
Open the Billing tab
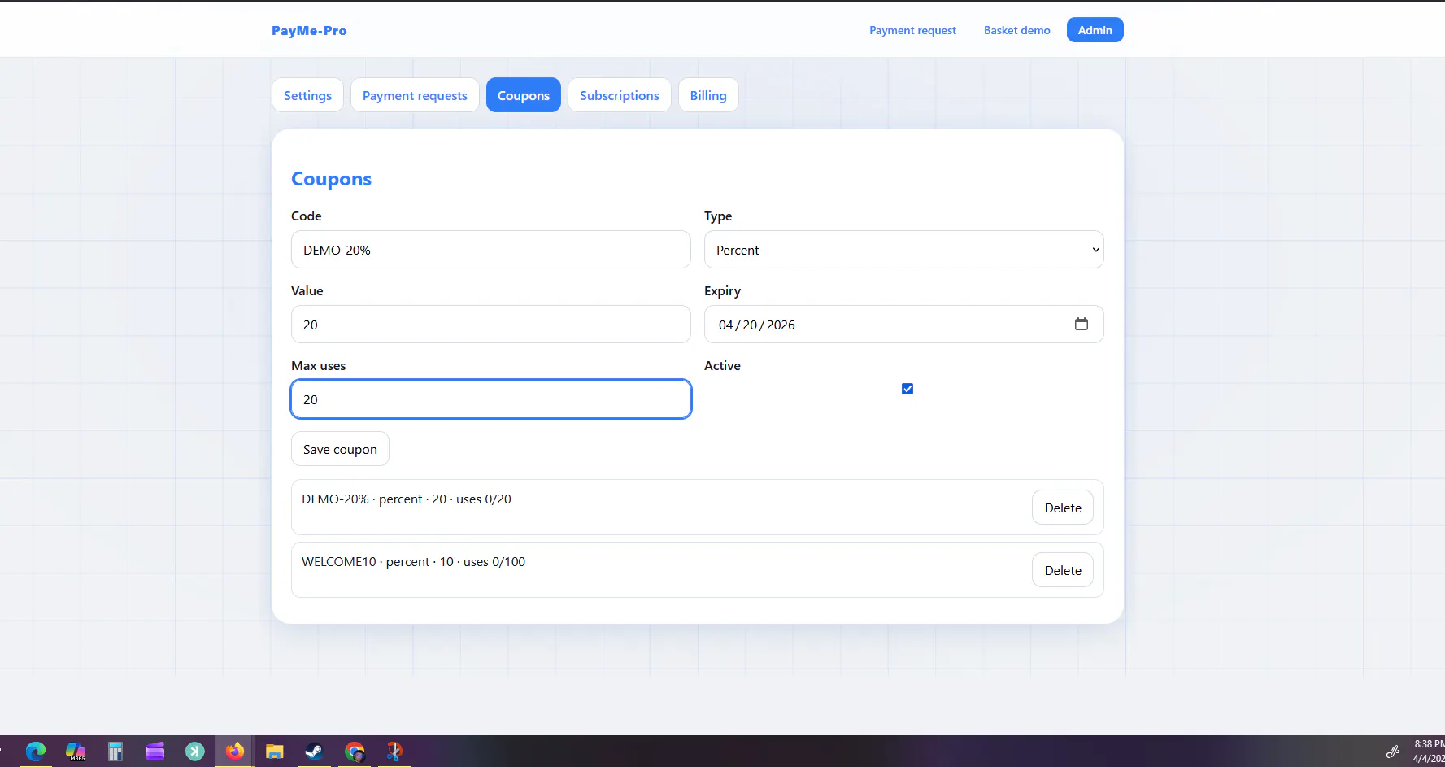(708, 95)
